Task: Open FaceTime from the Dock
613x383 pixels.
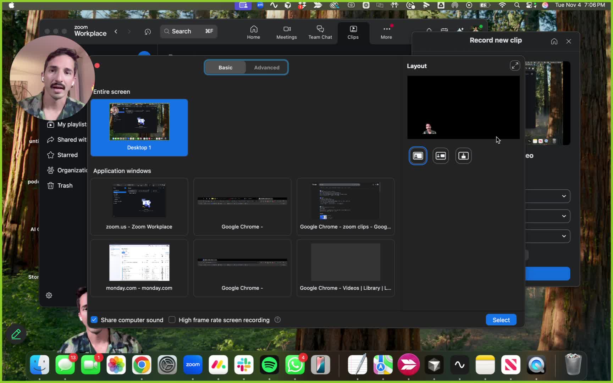Action: [x=90, y=365]
